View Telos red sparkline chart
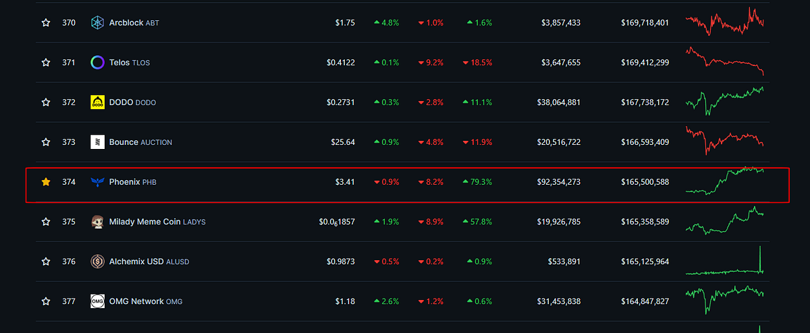810x333 pixels. point(725,61)
